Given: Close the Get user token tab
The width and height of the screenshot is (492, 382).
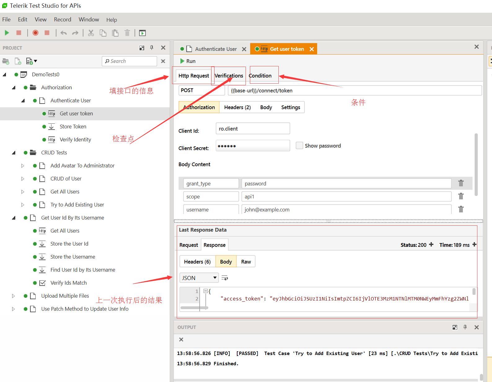Looking at the screenshot, I should [312, 49].
